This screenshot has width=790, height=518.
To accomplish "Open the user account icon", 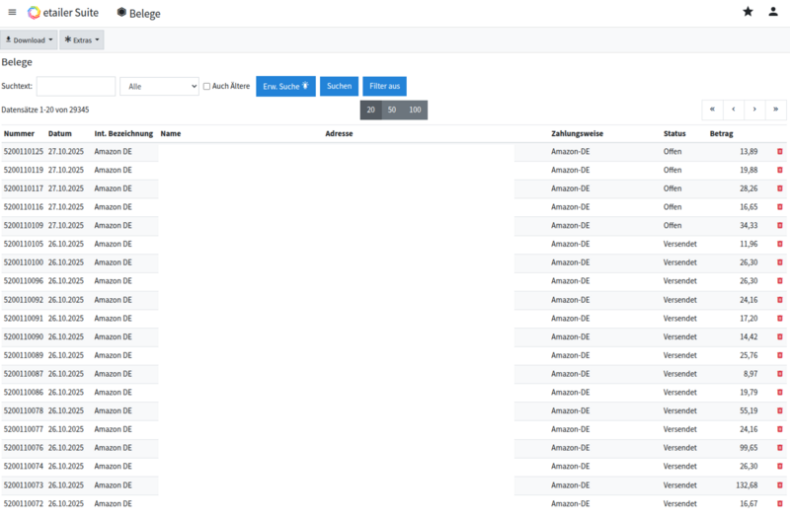I will 773,12.
